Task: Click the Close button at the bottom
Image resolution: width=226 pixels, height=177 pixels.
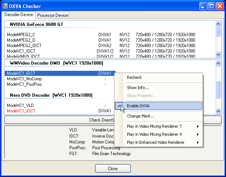Action: point(113,168)
